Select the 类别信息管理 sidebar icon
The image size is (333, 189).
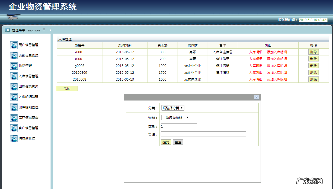[x=14, y=55]
